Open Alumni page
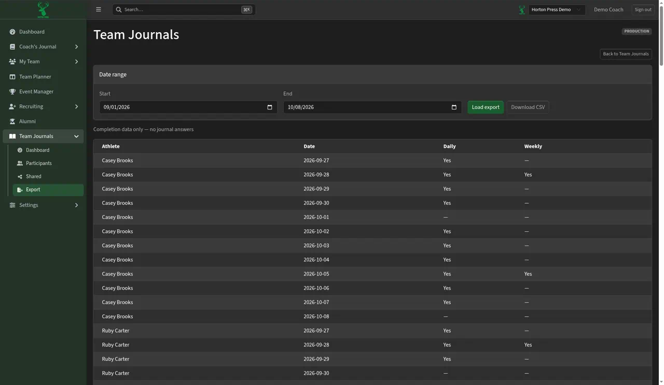 coord(43,121)
